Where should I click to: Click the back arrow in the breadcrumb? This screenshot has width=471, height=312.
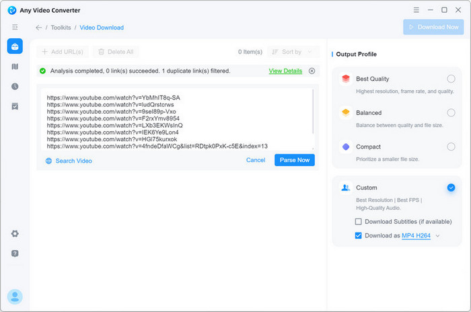point(39,28)
